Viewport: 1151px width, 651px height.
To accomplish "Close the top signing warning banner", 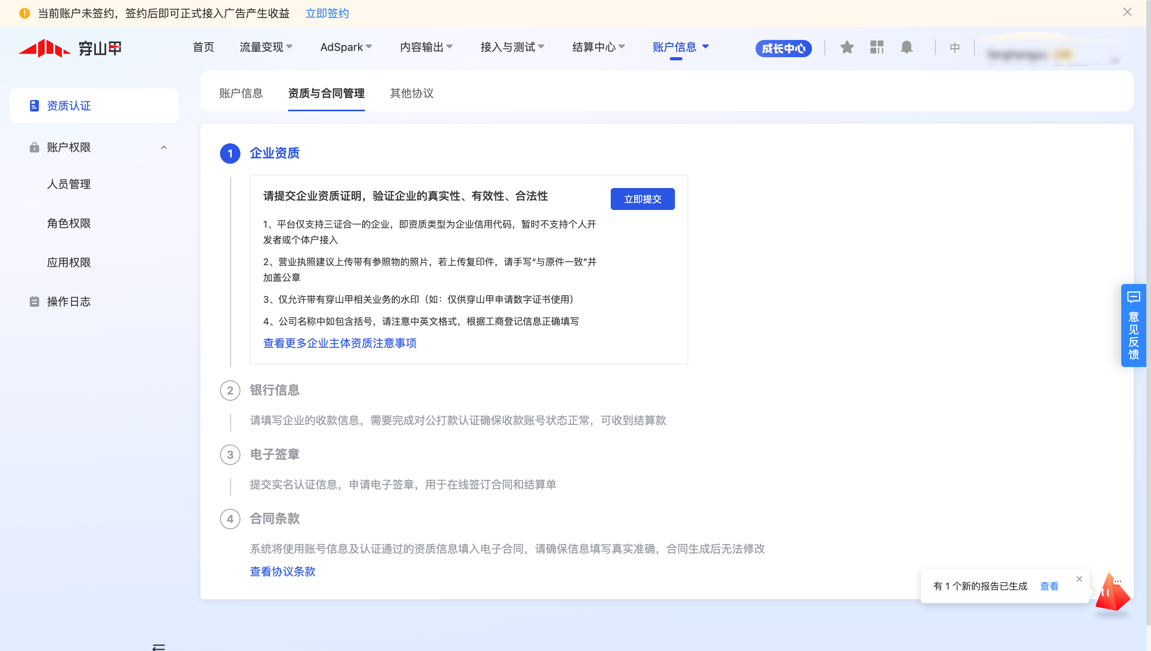I will click(x=1128, y=12).
